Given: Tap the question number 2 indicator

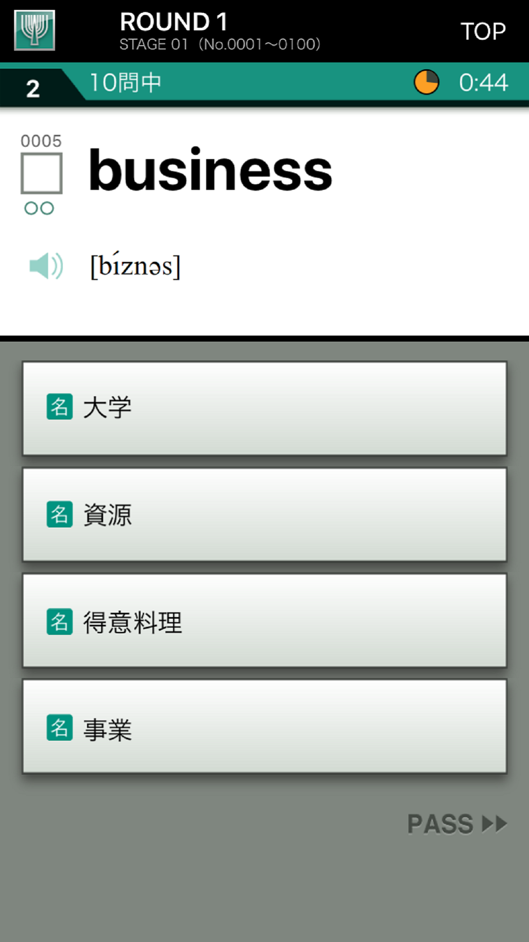Looking at the screenshot, I should pyautogui.click(x=33, y=88).
